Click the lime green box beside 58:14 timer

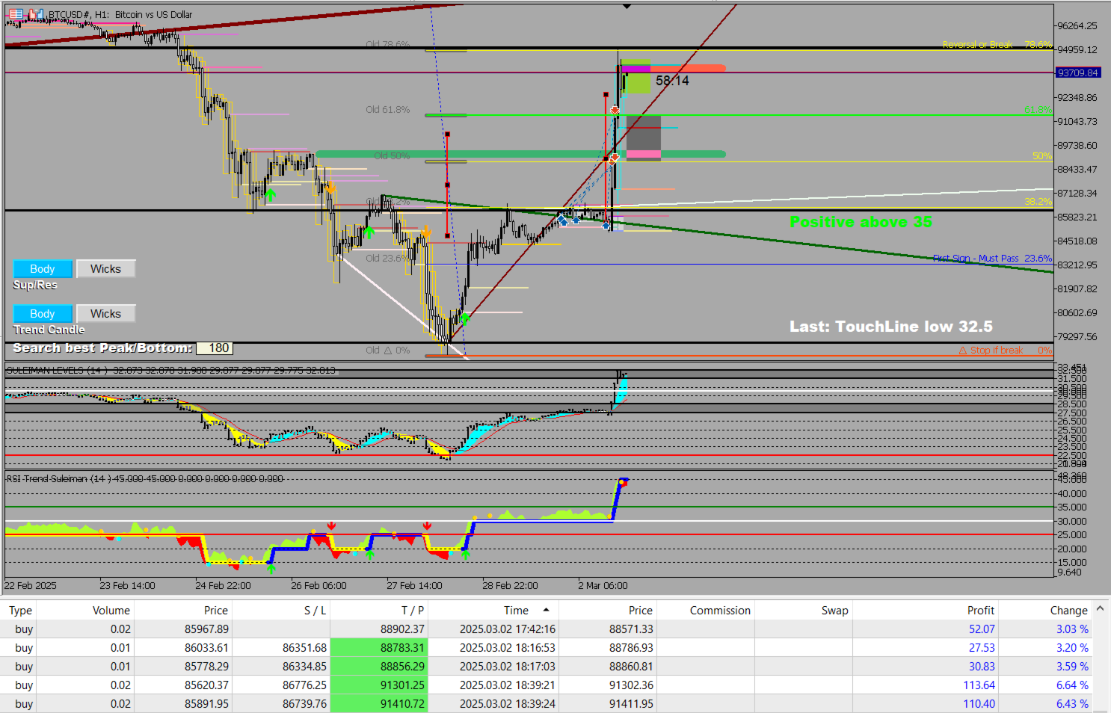click(638, 83)
